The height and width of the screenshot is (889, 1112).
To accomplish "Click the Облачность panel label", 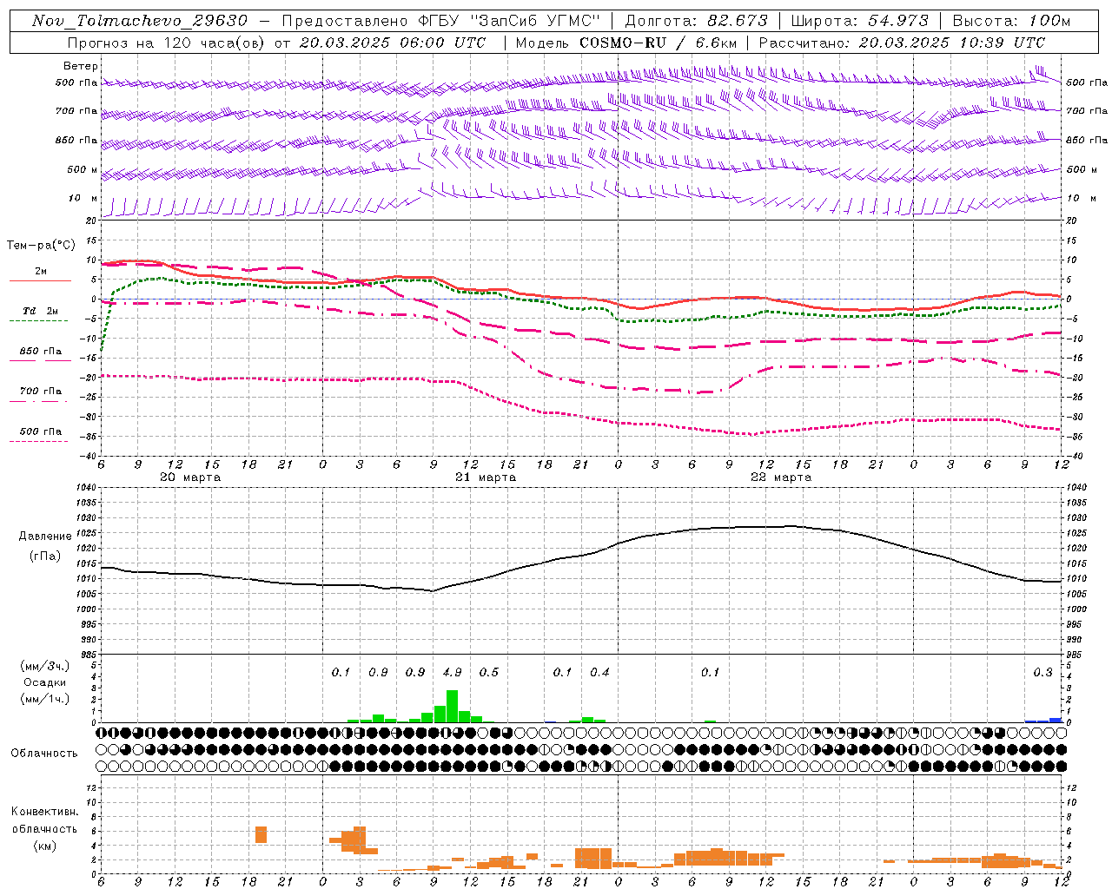I will coord(44,754).
